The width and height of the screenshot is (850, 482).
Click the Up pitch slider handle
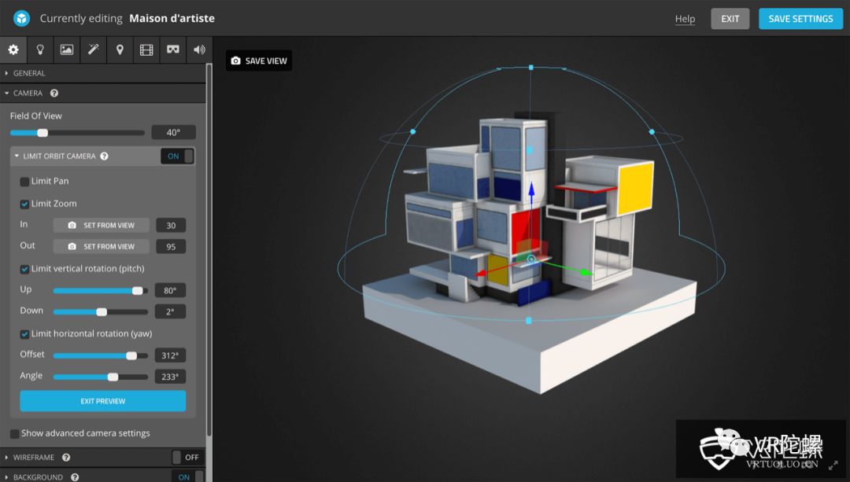point(138,291)
